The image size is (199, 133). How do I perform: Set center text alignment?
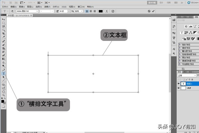tap(91, 11)
